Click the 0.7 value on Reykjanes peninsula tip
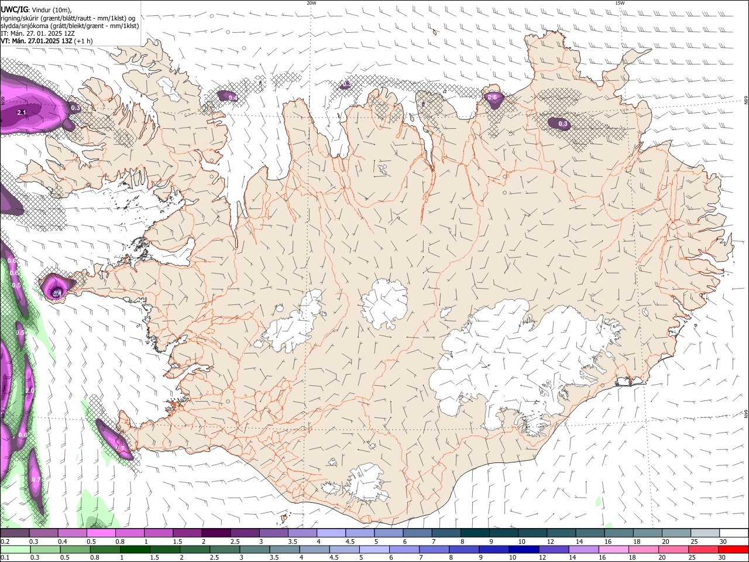The width and height of the screenshot is (749, 562). (121, 448)
